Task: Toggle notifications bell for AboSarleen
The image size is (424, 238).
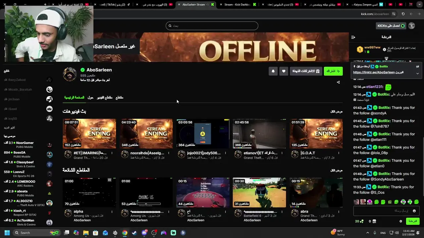Action: click(273, 71)
